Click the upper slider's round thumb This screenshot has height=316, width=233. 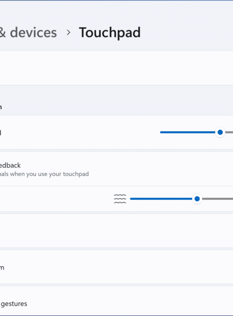coord(220,132)
